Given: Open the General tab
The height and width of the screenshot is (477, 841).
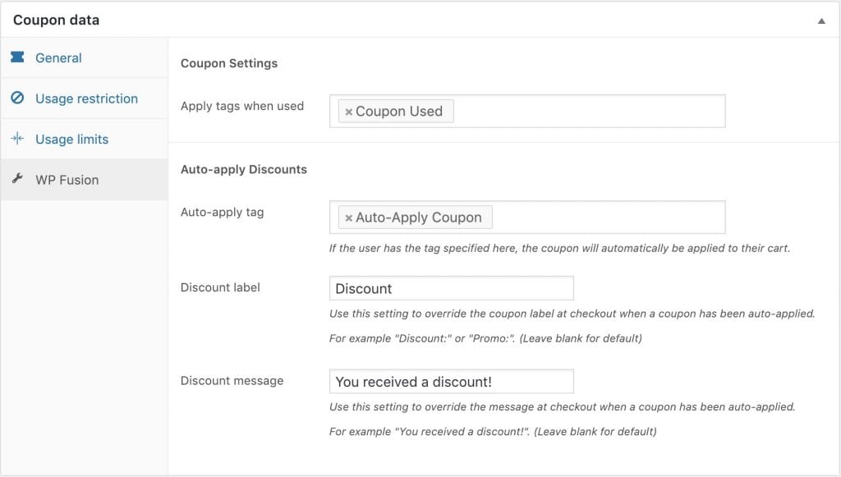Looking at the screenshot, I should pyautogui.click(x=58, y=58).
